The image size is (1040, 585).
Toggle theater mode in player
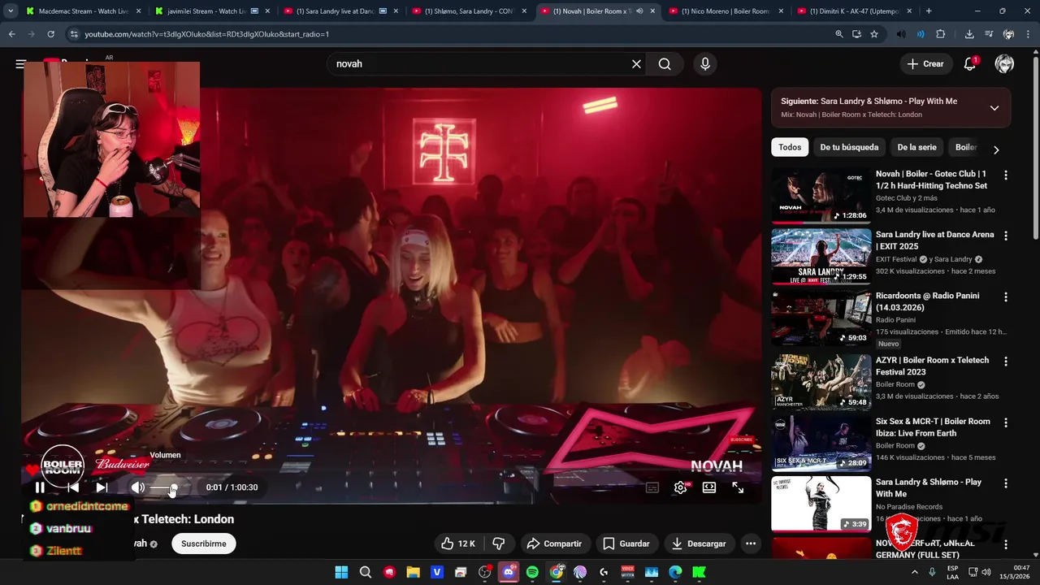point(709,487)
